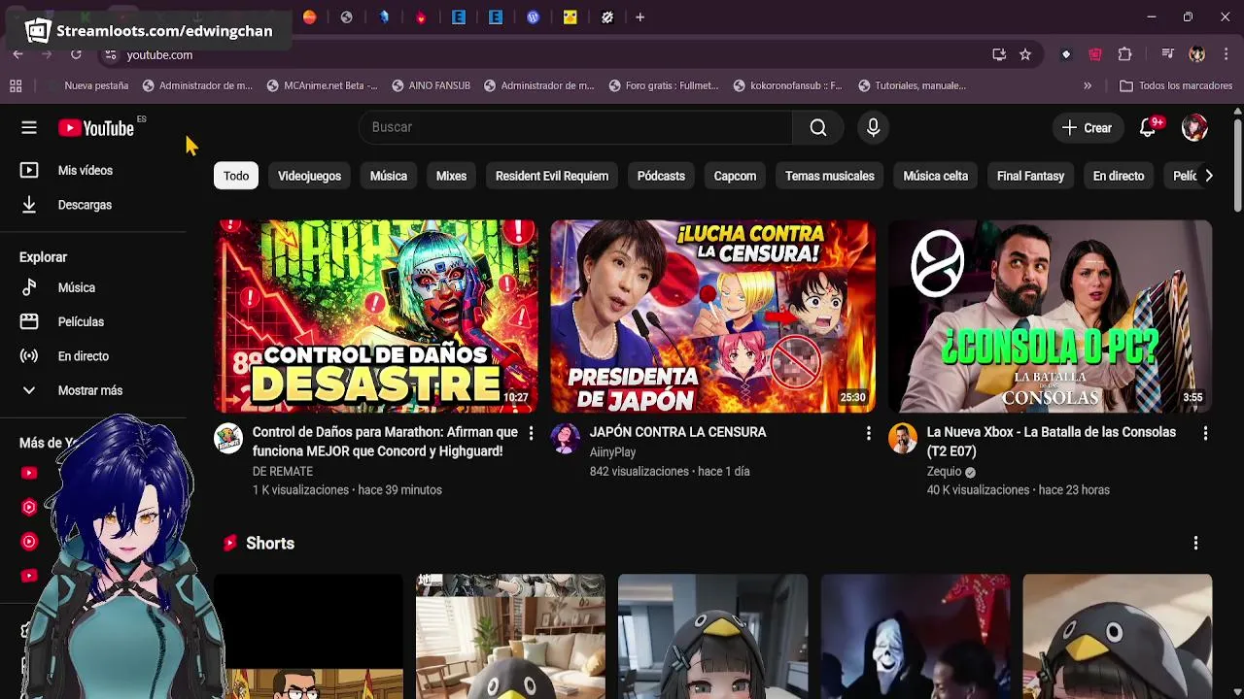Open Shorts section options menu
Viewport: 1244px width, 699px height.
pyautogui.click(x=1195, y=544)
